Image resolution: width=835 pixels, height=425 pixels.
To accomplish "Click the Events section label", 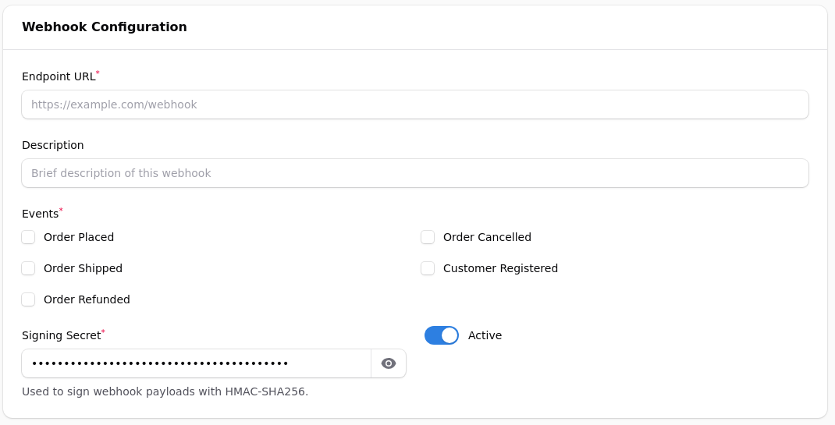I will (x=40, y=214).
